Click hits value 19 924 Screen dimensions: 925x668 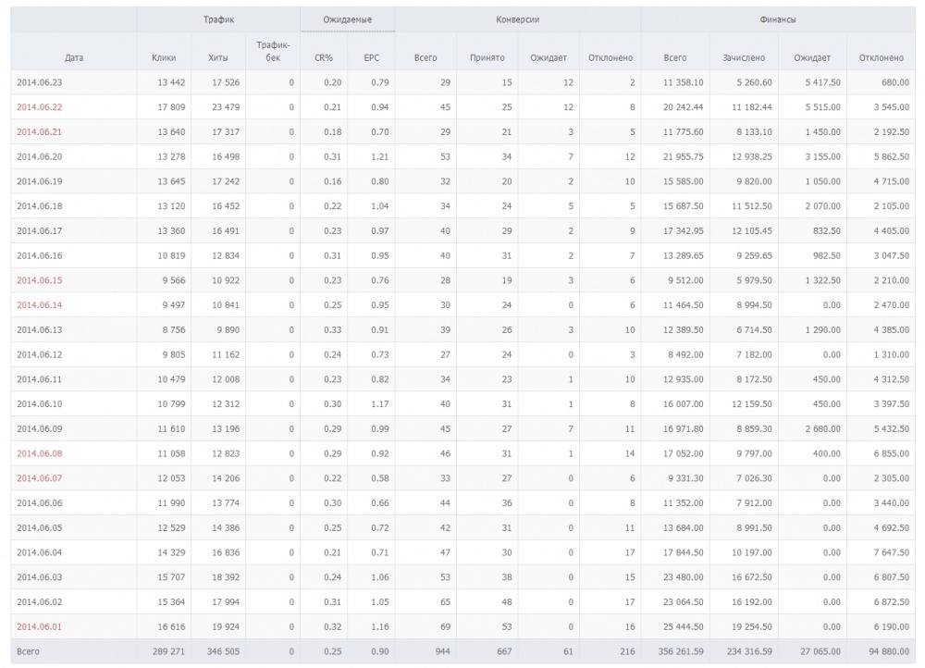coord(226,627)
